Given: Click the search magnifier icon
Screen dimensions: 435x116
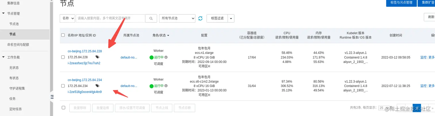Looking at the screenshot, I should click(x=151, y=18).
